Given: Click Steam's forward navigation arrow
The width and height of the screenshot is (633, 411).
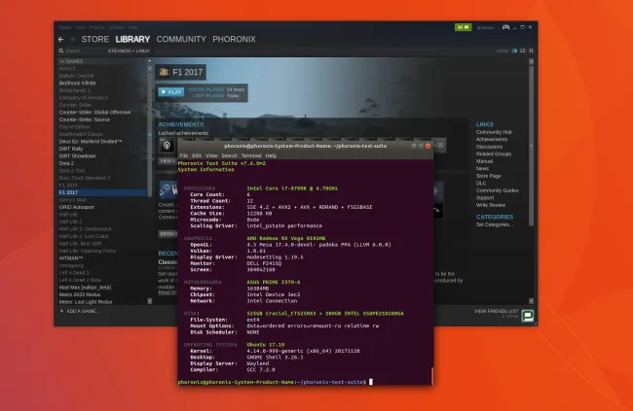Looking at the screenshot, I should [x=73, y=40].
